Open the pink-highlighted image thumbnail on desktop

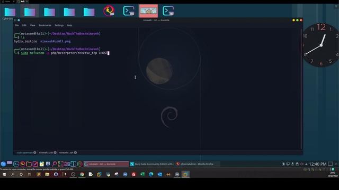pyautogui.click(x=148, y=11)
